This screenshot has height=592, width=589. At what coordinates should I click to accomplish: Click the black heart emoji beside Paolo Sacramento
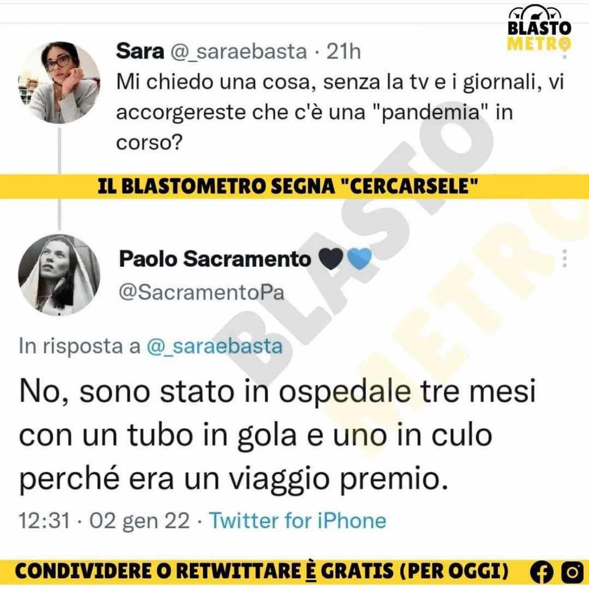tap(331, 258)
